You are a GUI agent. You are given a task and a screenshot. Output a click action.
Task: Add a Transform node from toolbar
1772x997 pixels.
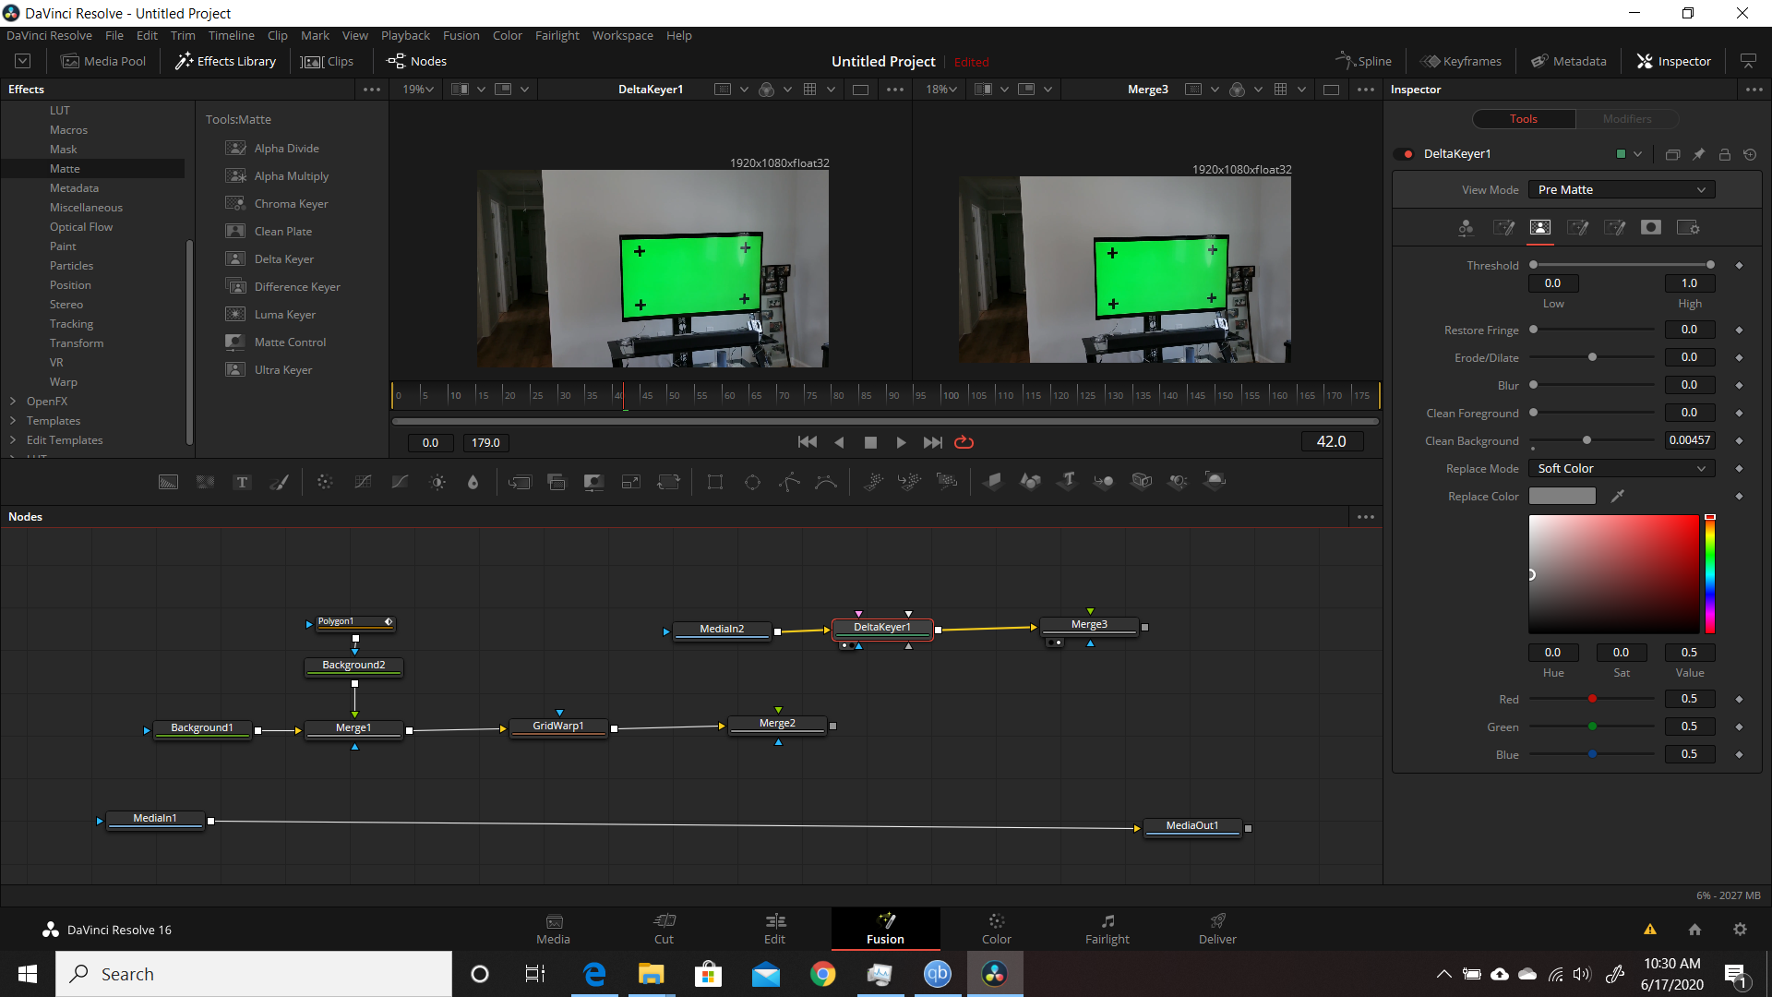668,482
